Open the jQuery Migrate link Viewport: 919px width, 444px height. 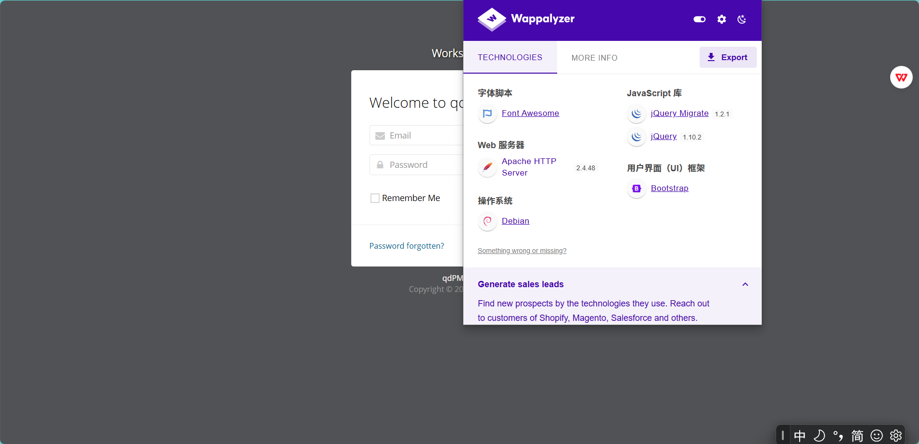(679, 113)
